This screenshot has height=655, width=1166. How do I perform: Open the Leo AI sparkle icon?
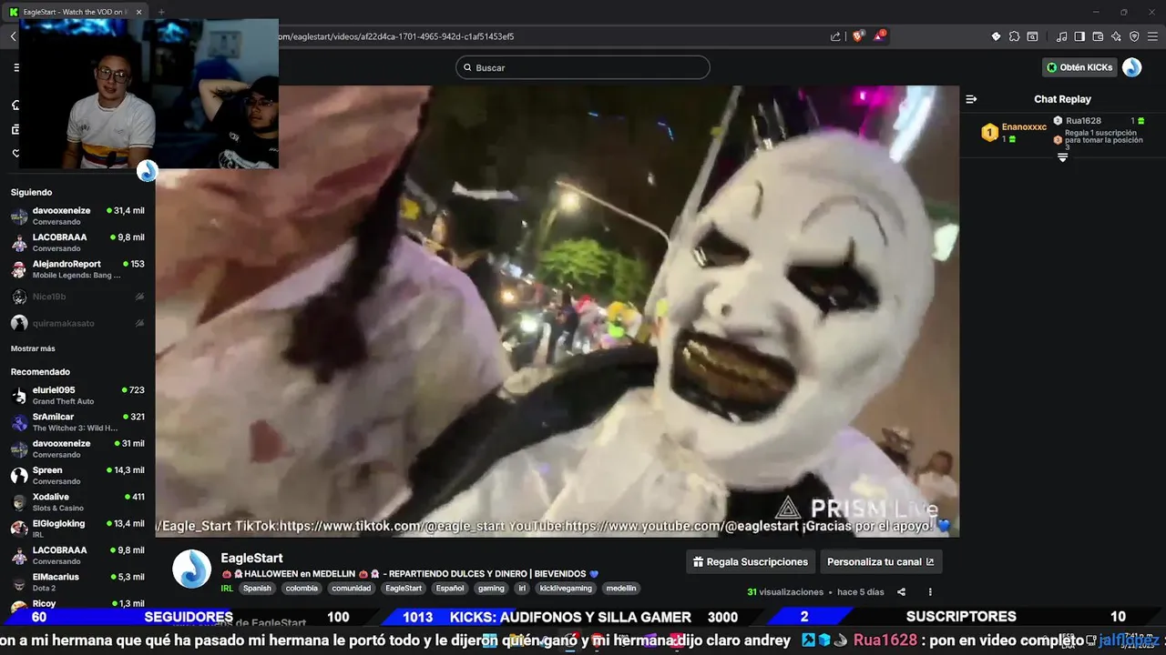point(1116,36)
